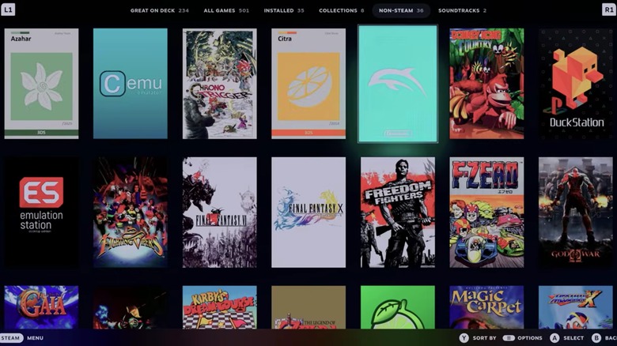Image resolution: width=617 pixels, height=346 pixels.
Task: Open the Fighting Vipers game cover
Action: [131, 212]
